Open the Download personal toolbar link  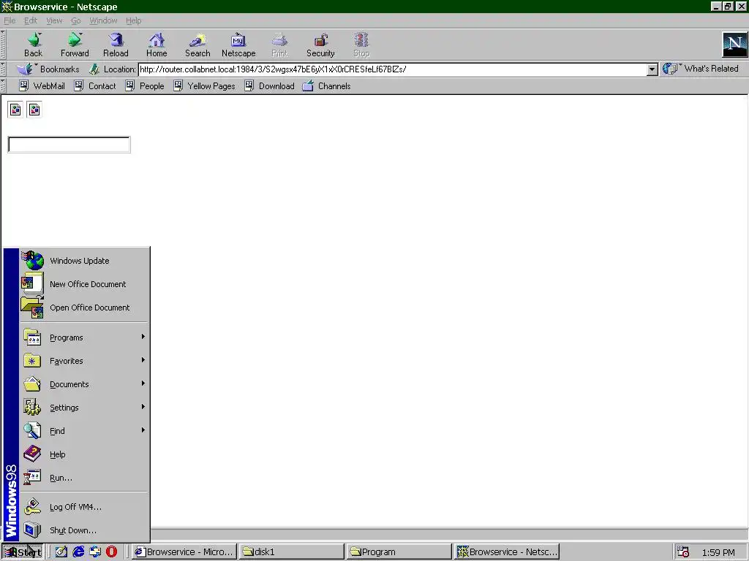point(269,86)
